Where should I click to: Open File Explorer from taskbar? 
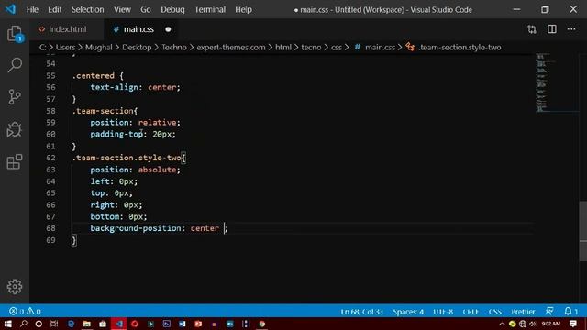(x=87, y=324)
